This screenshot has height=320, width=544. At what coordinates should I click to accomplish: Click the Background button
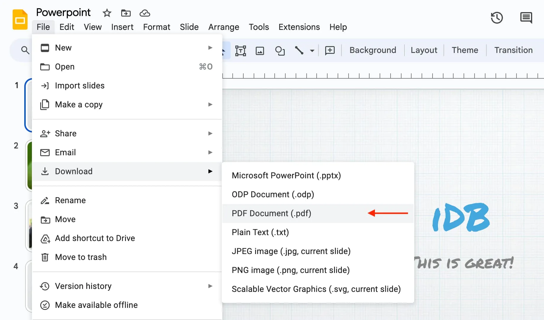pos(373,50)
